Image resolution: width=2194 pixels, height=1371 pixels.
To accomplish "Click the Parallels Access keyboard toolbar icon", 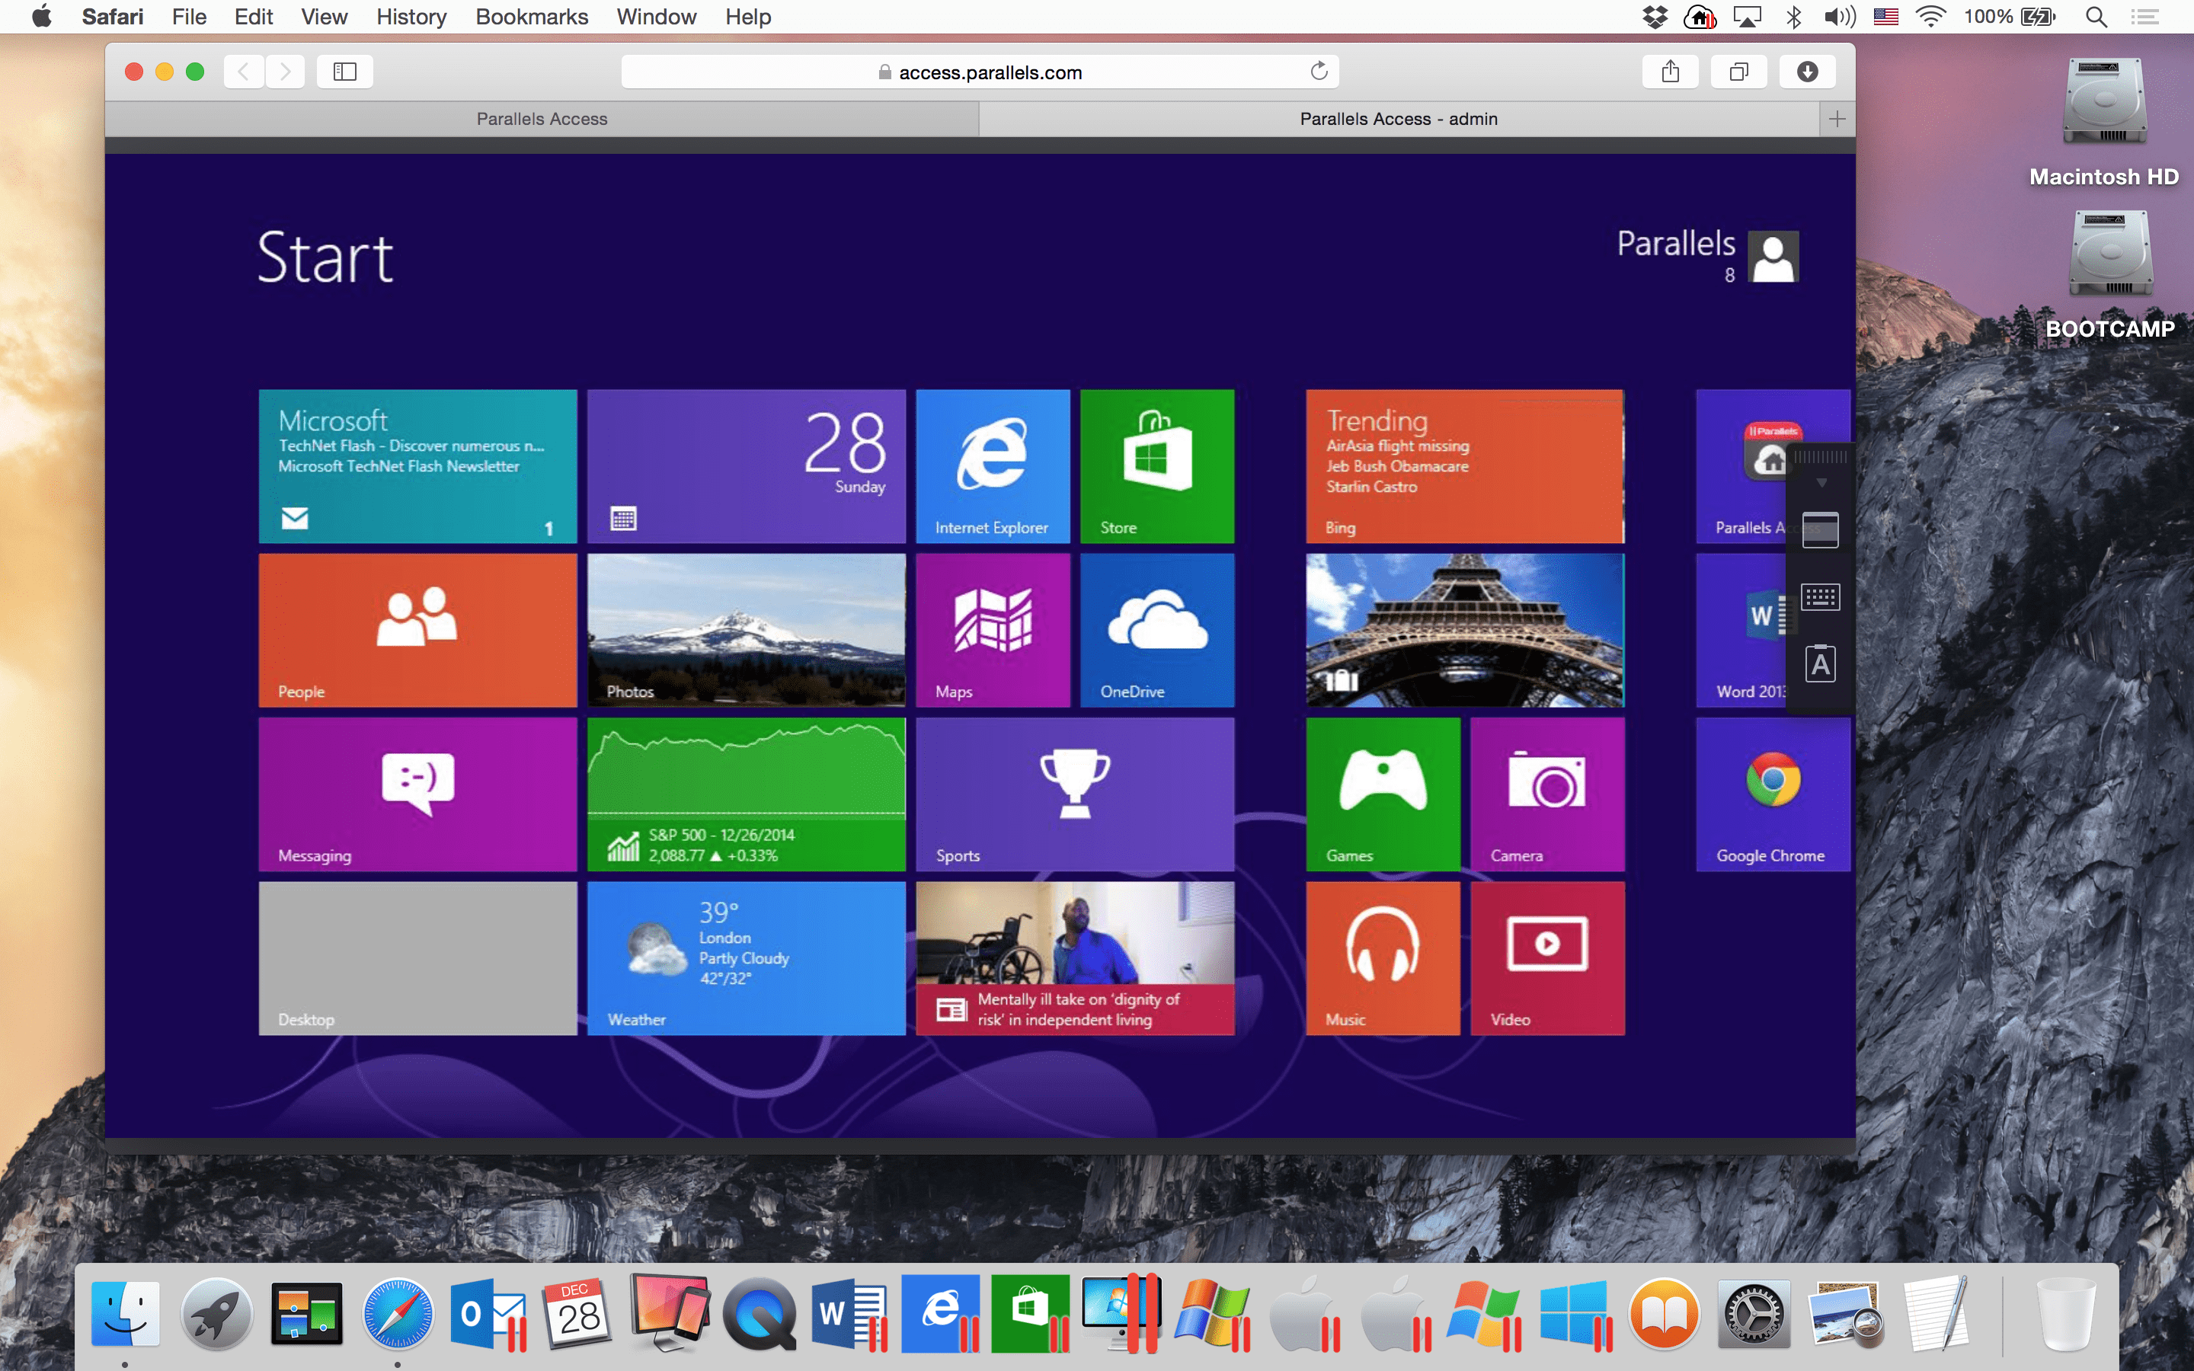I will tap(1819, 596).
